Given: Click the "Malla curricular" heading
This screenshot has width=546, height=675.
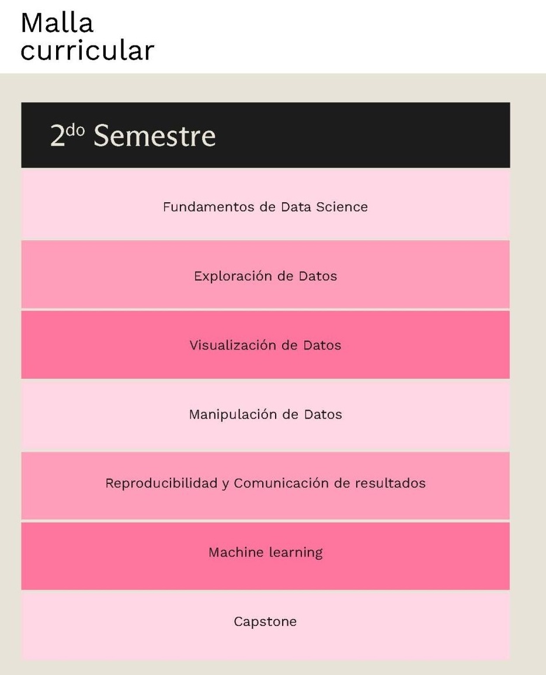Looking at the screenshot, I should (x=88, y=37).
